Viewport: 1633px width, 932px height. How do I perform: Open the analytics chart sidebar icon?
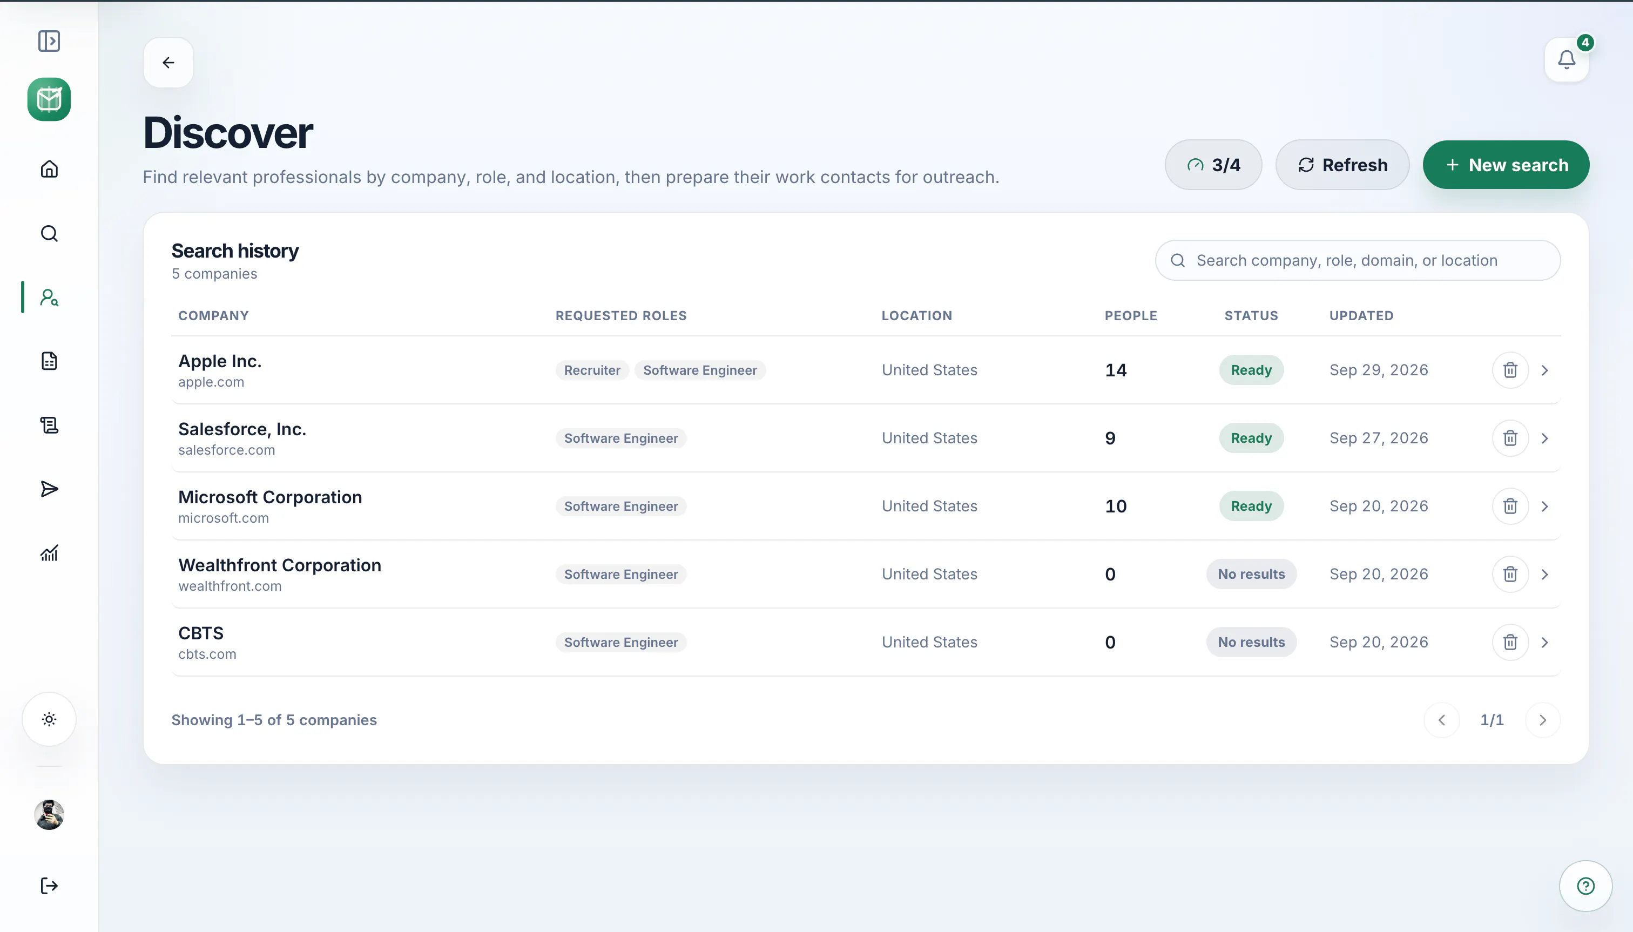click(x=49, y=553)
